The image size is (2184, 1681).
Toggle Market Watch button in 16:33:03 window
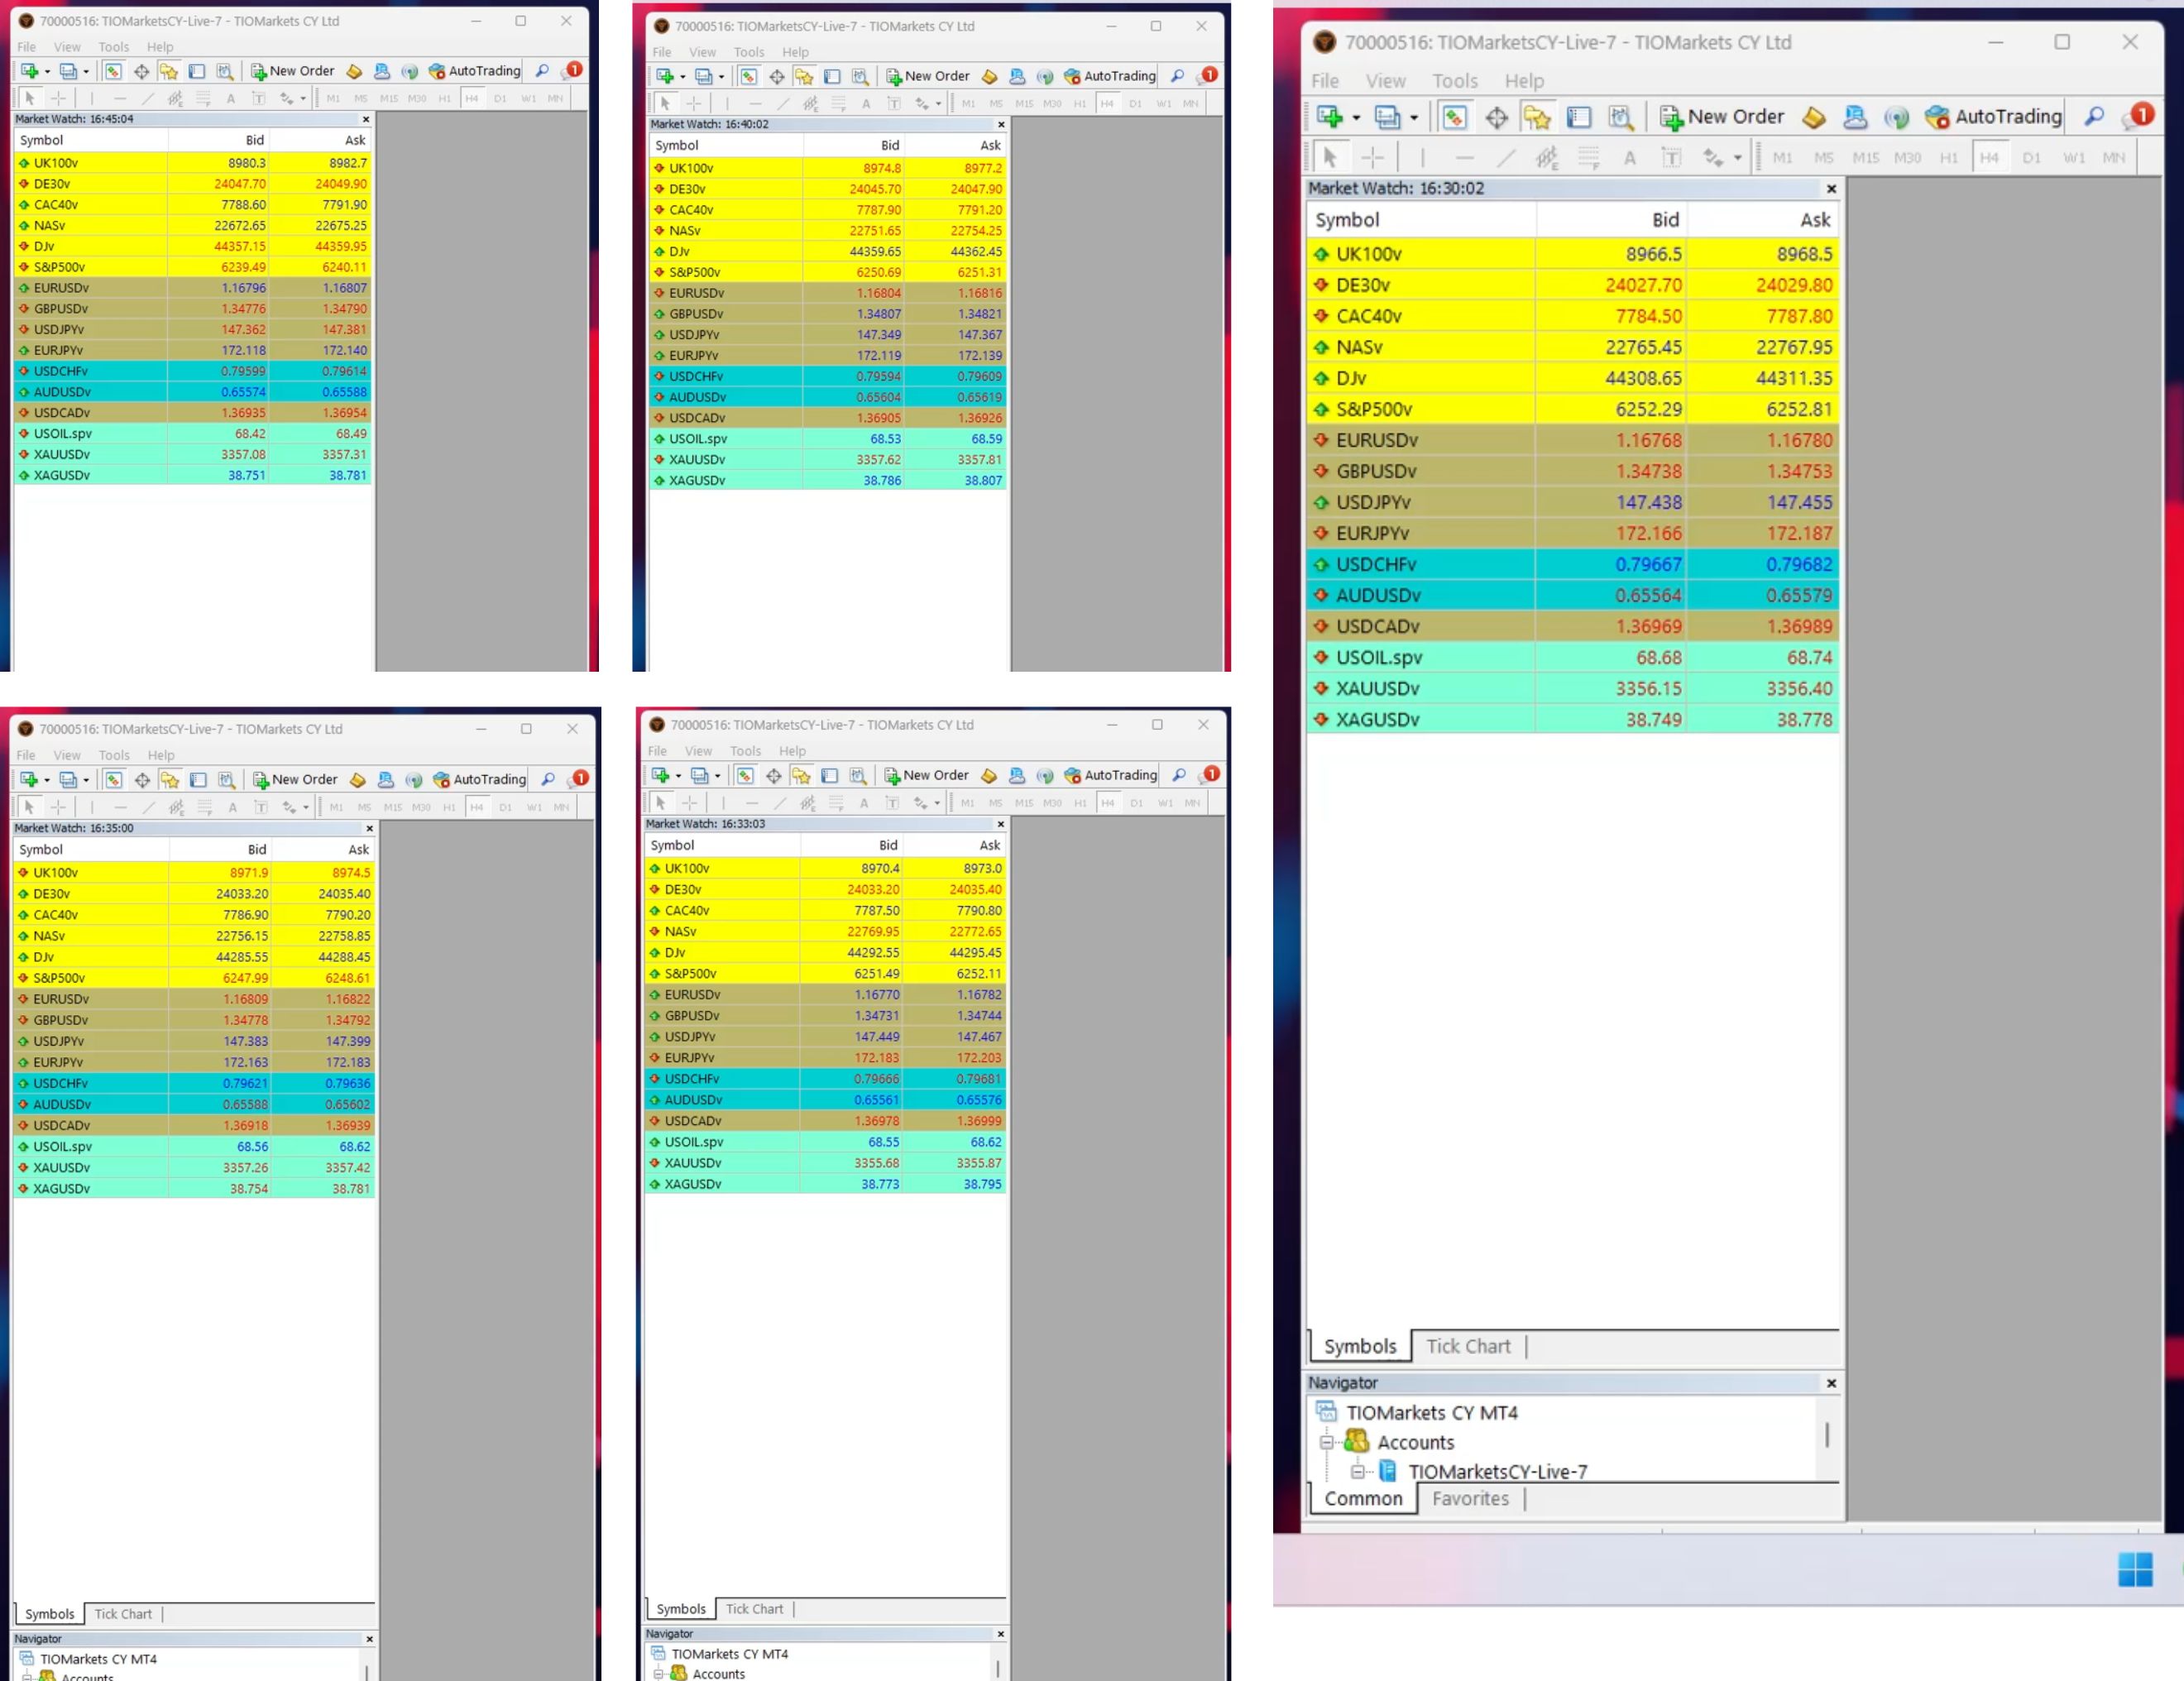(745, 775)
